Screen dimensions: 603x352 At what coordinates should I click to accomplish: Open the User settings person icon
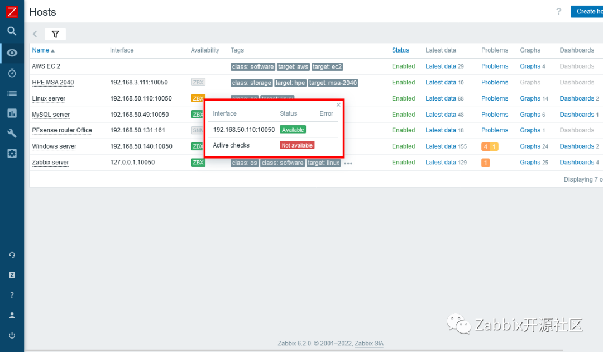coord(12,315)
